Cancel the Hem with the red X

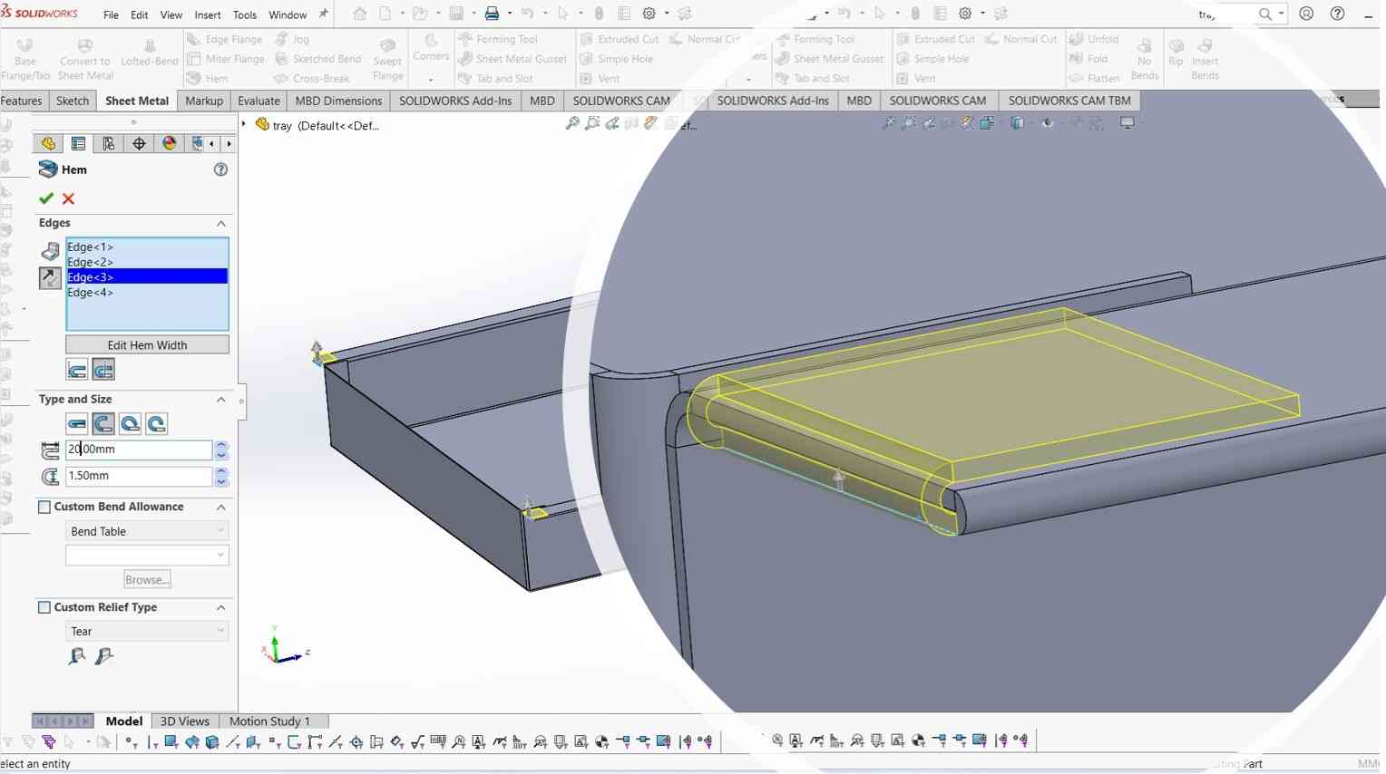pyautogui.click(x=68, y=198)
